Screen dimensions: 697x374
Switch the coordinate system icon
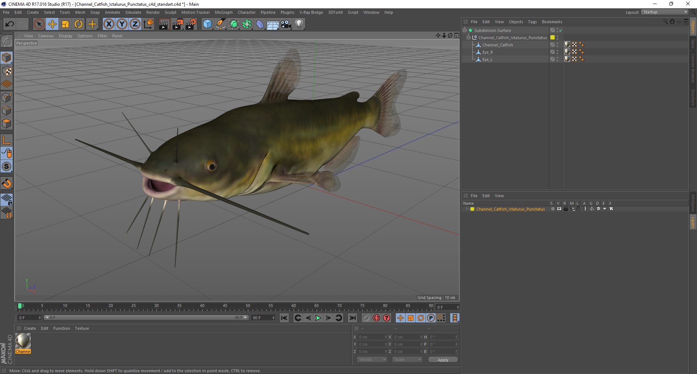coord(148,24)
